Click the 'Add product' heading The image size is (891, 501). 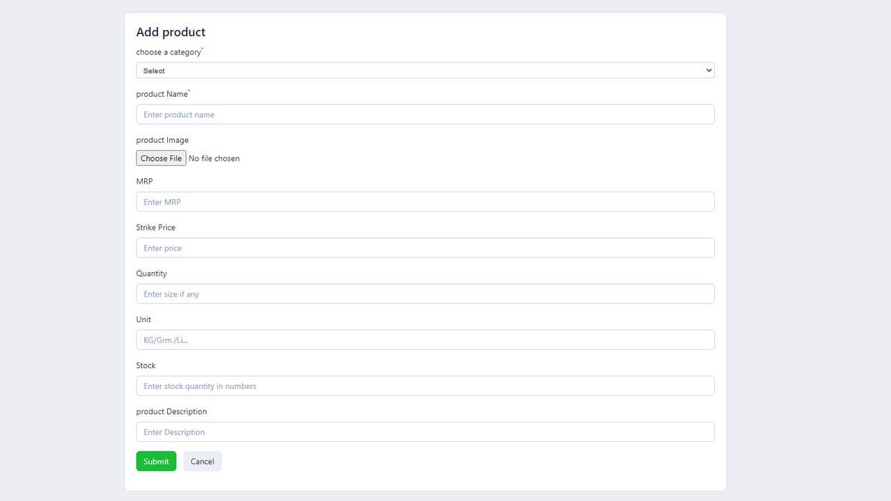(171, 32)
